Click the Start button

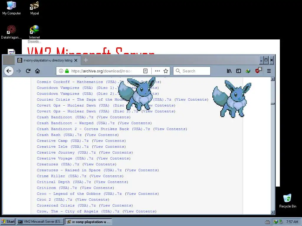tap(8, 222)
